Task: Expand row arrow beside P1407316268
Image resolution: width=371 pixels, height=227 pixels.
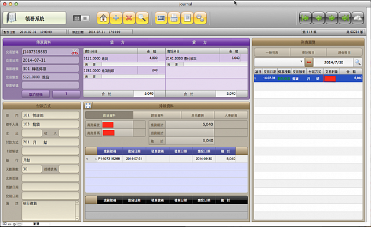Action: point(96,159)
